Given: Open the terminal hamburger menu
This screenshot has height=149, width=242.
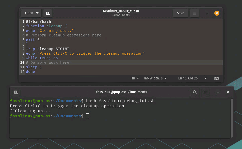Looking at the screenshot, I should [x=205, y=92].
